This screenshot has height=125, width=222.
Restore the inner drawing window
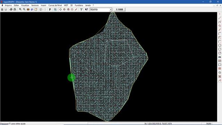(217, 6)
